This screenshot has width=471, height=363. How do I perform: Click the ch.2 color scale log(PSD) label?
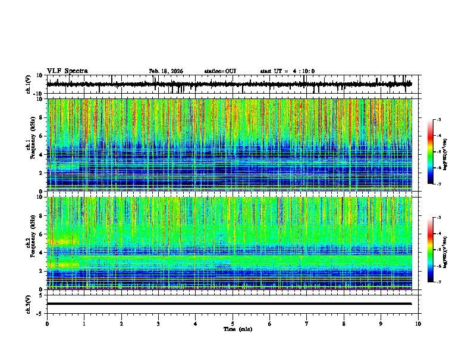point(445,252)
